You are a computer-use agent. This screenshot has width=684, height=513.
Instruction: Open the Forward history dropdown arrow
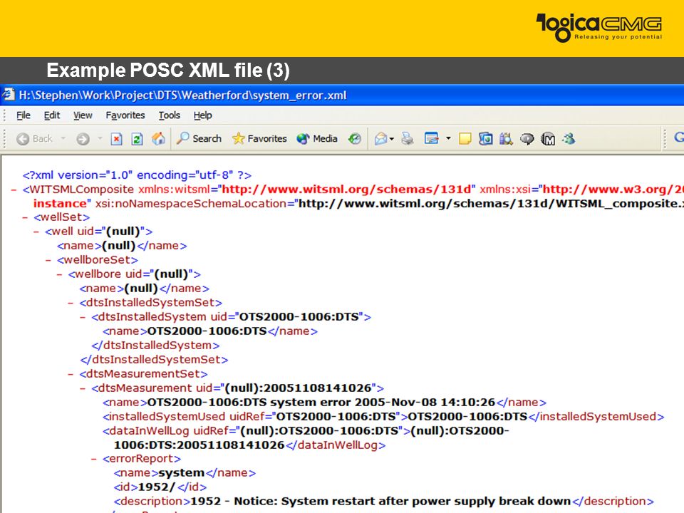(100, 139)
